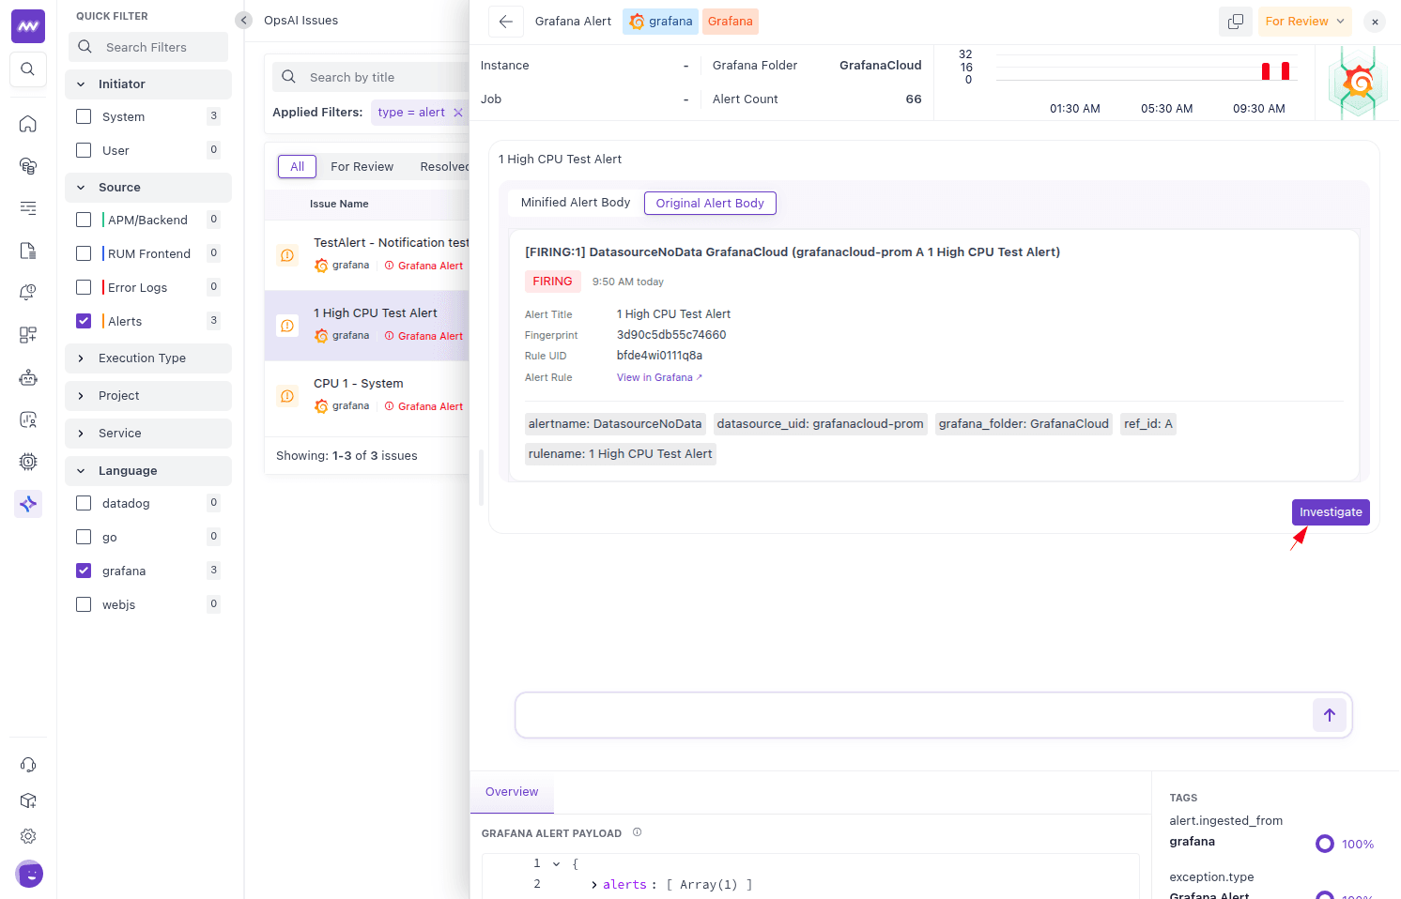Select the For Review issues tab

[x=362, y=167]
